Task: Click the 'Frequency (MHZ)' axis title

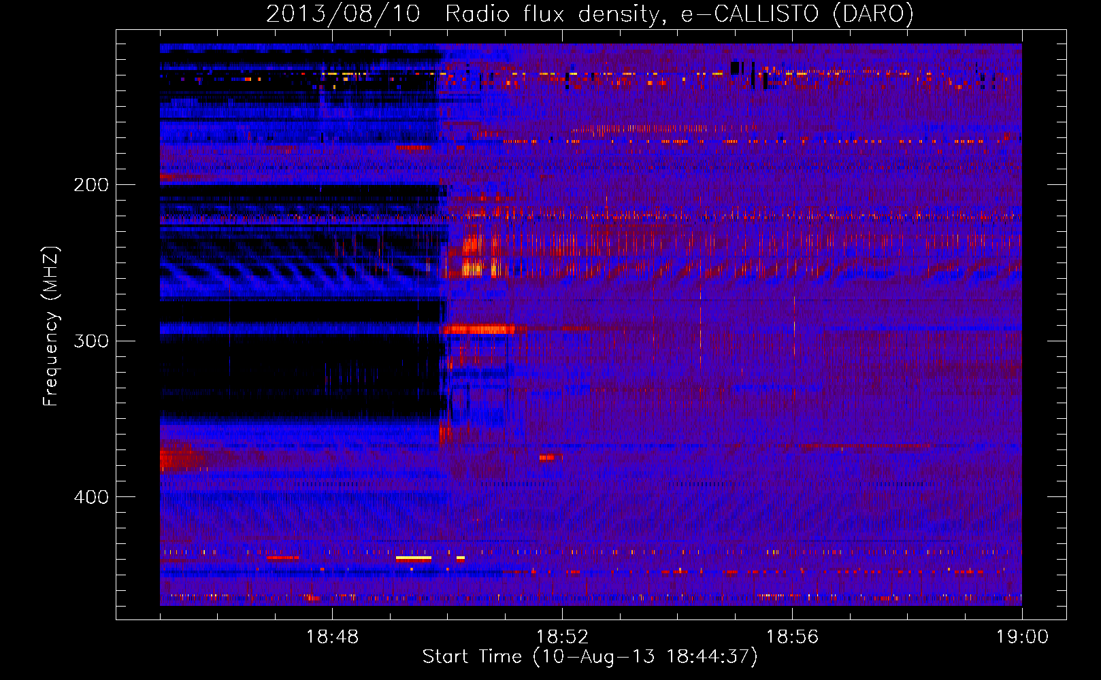Action: pyautogui.click(x=51, y=326)
